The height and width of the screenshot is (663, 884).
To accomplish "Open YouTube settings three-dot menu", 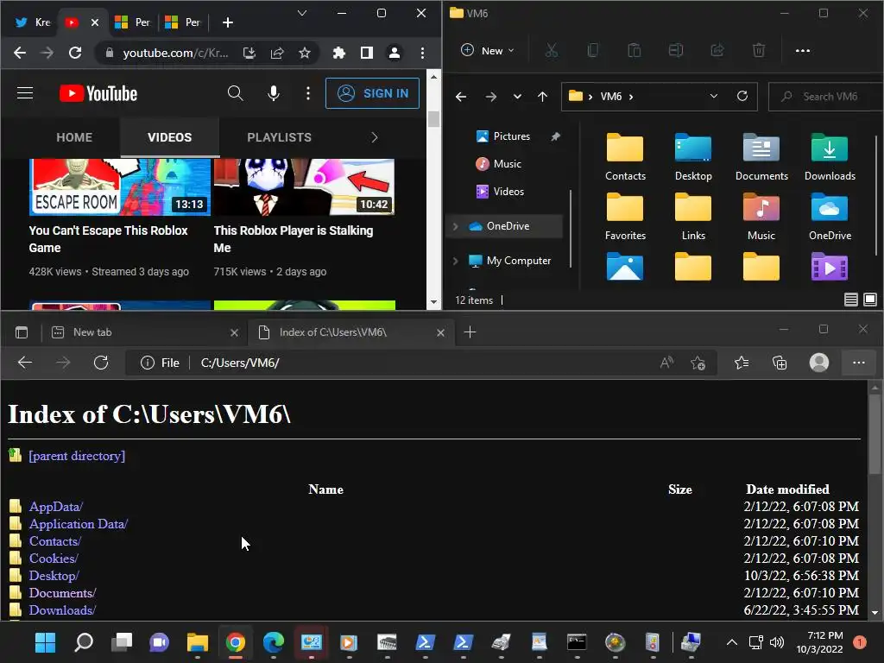I will coord(308,93).
